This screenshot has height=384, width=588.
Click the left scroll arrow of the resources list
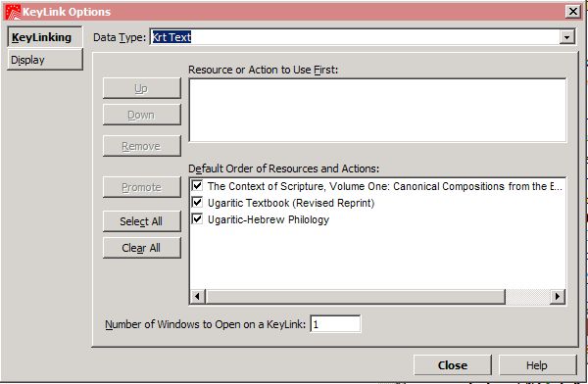point(197,296)
